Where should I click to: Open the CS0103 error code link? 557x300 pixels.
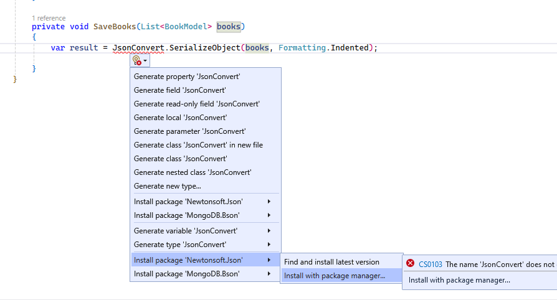pos(430,265)
